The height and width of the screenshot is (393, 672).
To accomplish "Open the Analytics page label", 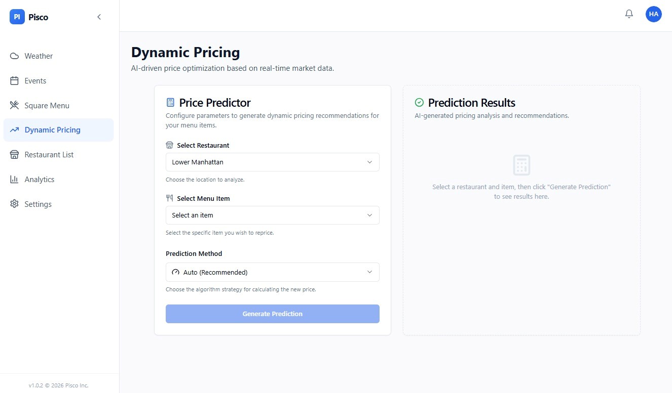I will 40,180.
